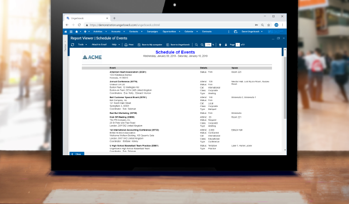This screenshot has width=349, height=204.
Task: Expand the Opportunities dropdown arrow
Action: point(179,32)
